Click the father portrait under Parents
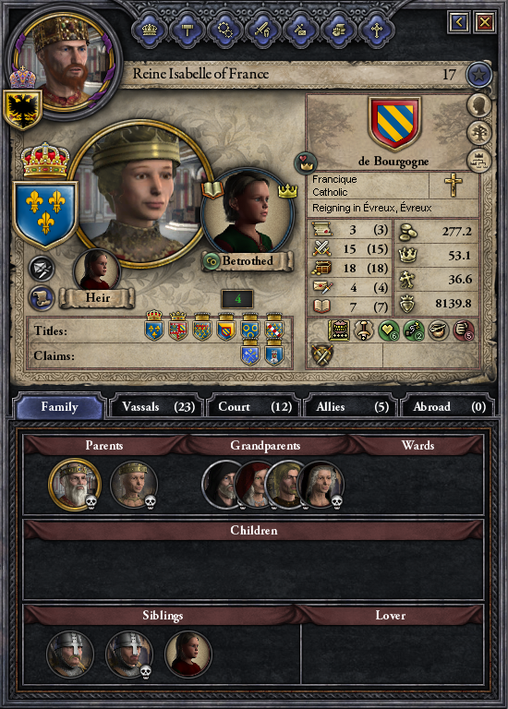 tap(74, 485)
